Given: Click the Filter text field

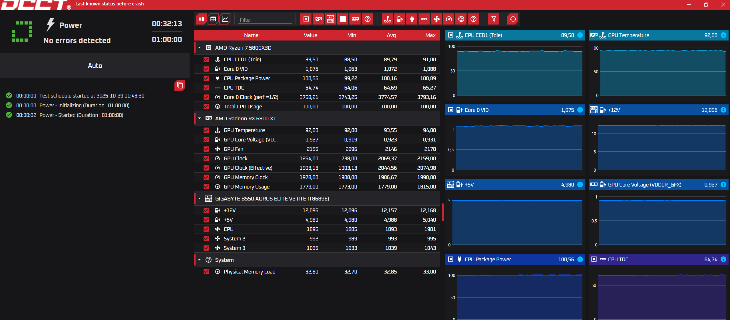Looking at the screenshot, I should [265, 20].
